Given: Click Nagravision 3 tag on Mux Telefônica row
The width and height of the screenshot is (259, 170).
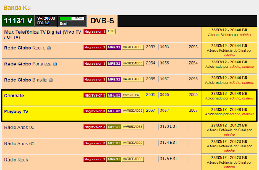Looking at the screenshot, I should pyautogui.click(x=95, y=31).
